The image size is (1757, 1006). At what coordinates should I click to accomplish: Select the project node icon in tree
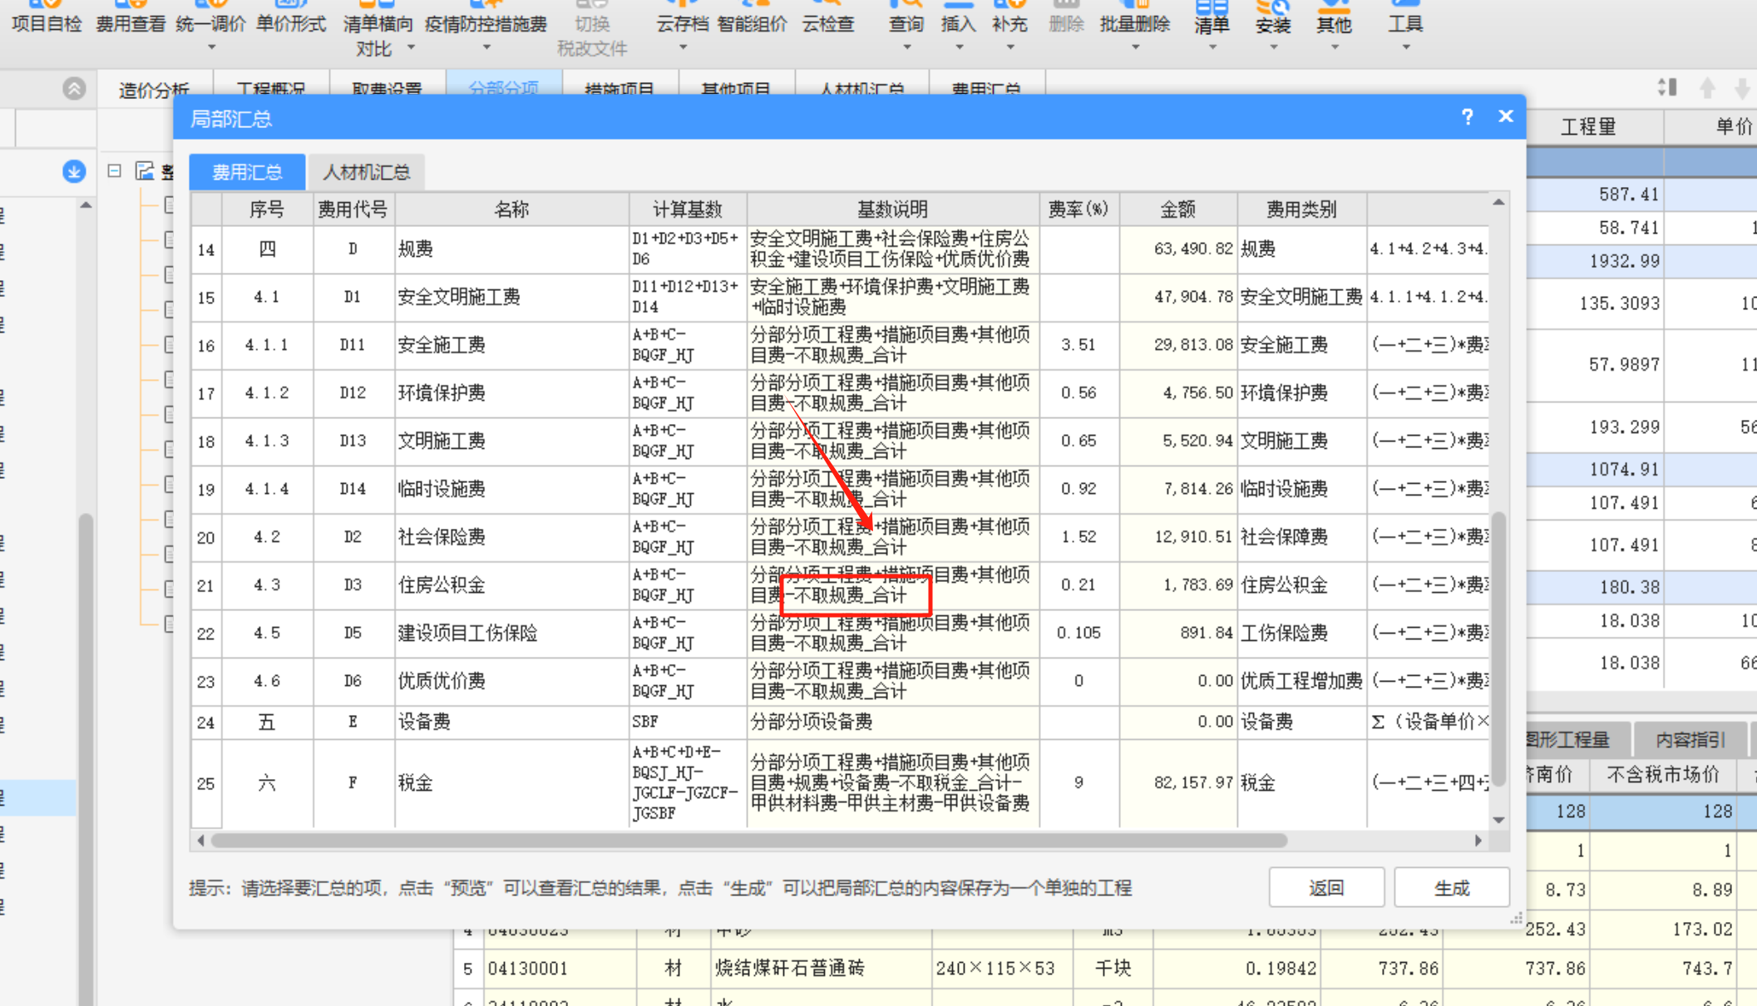146,170
